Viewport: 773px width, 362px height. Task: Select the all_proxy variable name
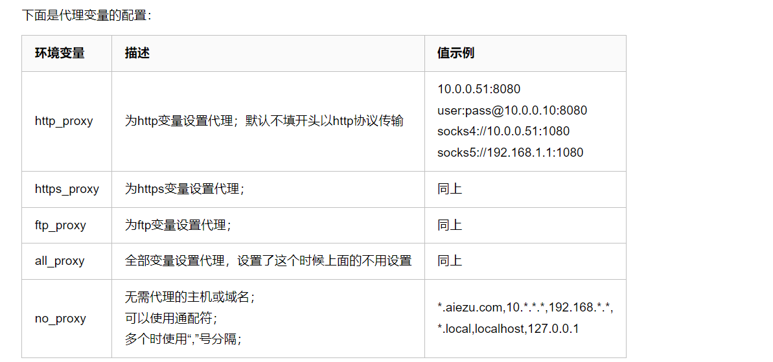coord(60,261)
